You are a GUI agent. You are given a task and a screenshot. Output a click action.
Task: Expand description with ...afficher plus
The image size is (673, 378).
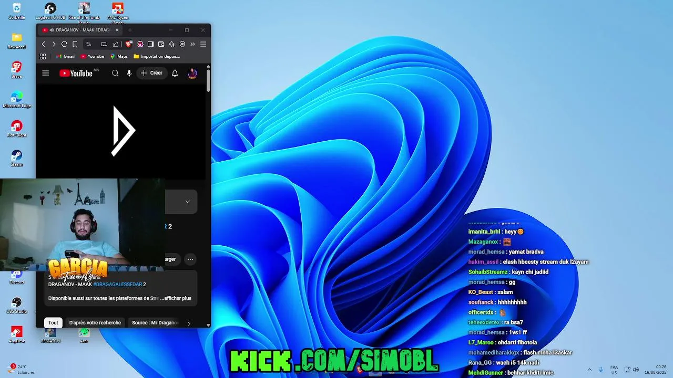click(176, 298)
